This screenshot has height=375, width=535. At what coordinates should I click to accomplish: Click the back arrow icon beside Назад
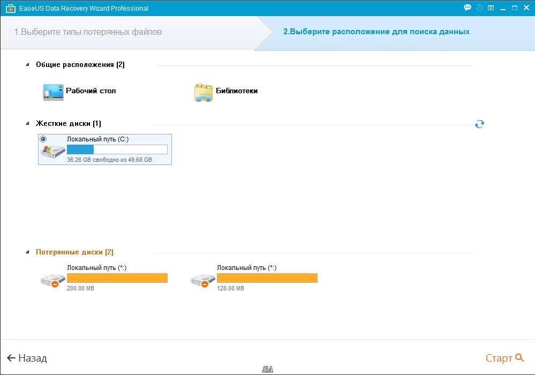[11, 358]
